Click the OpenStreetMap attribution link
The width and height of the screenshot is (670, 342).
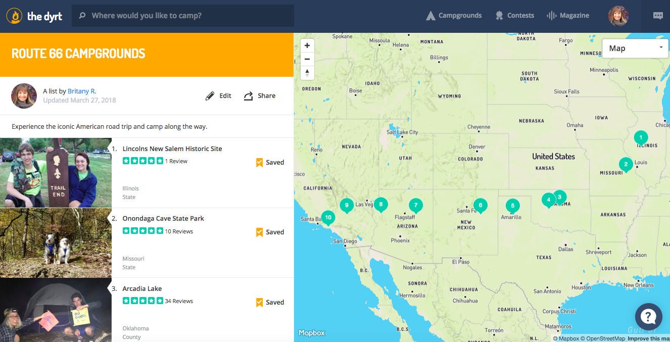604,338
